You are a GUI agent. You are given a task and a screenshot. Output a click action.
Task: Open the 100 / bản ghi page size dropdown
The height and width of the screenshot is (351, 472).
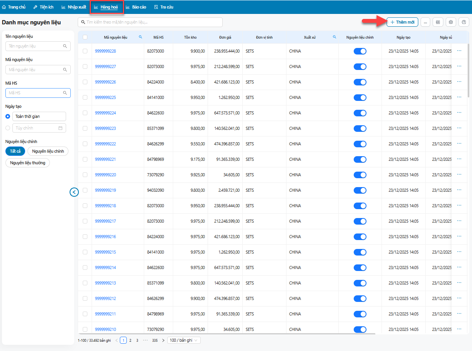184,340
